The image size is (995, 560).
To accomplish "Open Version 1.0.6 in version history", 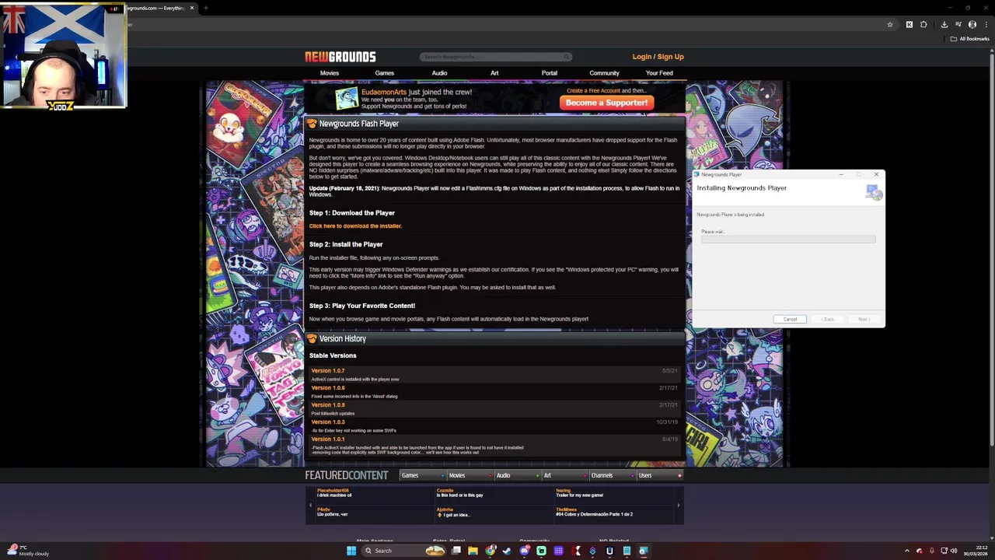I will point(328,388).
